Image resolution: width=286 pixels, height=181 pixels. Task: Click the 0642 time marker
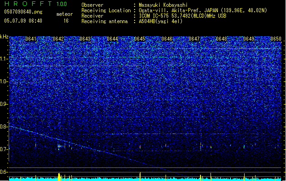pos(58,39)
